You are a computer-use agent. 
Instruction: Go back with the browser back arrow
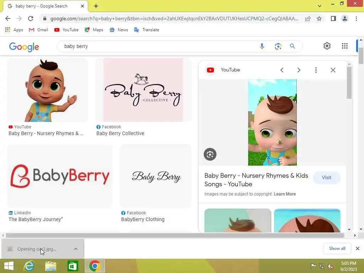[x=8, y=18]
